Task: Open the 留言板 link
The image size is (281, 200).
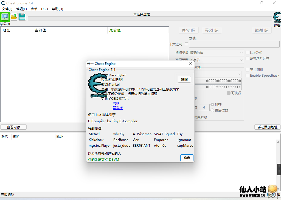Action: click(x=118, y=108)
